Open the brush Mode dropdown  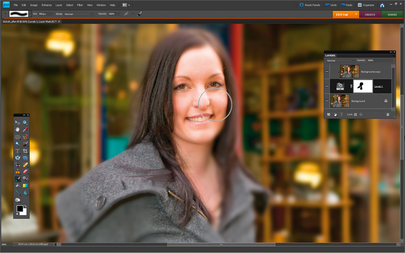click(x=79, y=14)
